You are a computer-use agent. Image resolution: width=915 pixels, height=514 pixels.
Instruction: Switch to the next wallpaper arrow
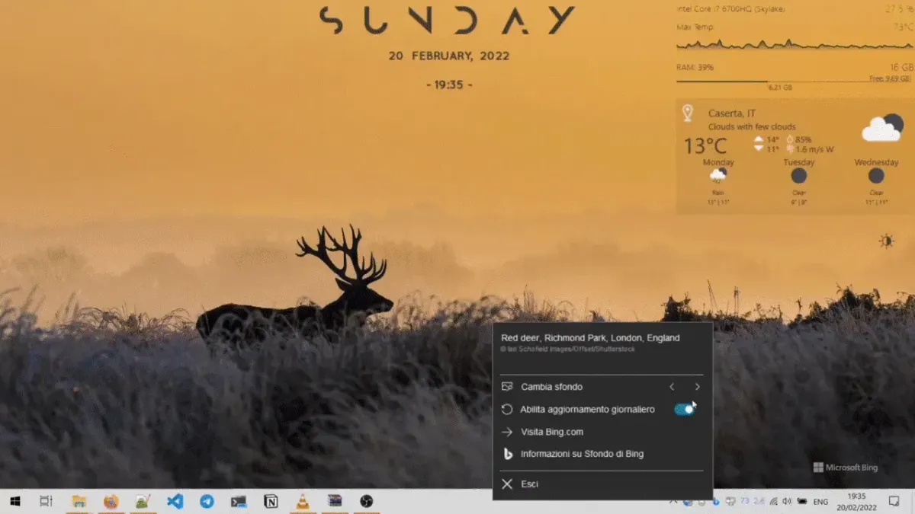pos(697,387)
